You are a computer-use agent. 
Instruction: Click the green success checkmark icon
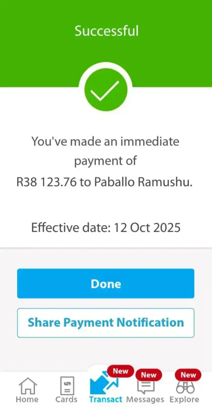coord(106,89)
